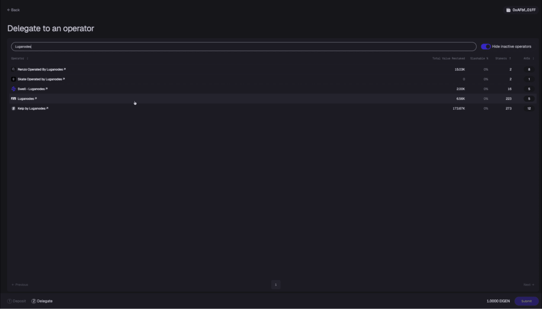Click the operator search field
The width and height of the screenshot is (542, 309).
(x=243, y=47)
